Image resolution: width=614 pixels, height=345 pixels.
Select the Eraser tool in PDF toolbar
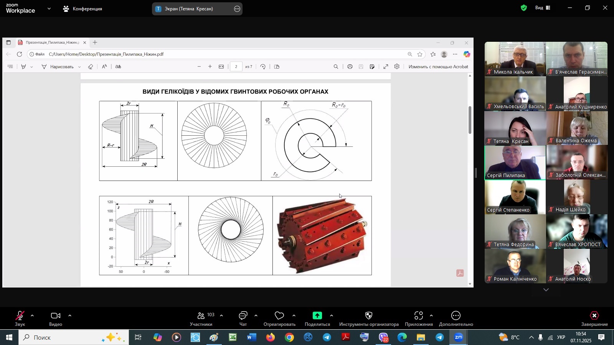91,67
